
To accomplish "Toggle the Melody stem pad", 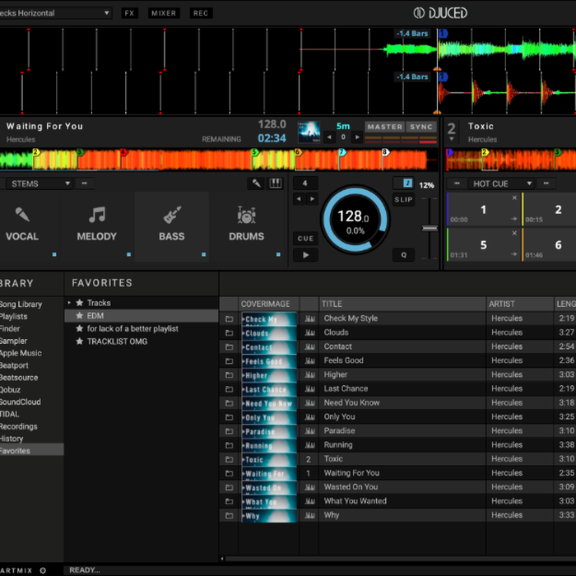I will (97, 226).
